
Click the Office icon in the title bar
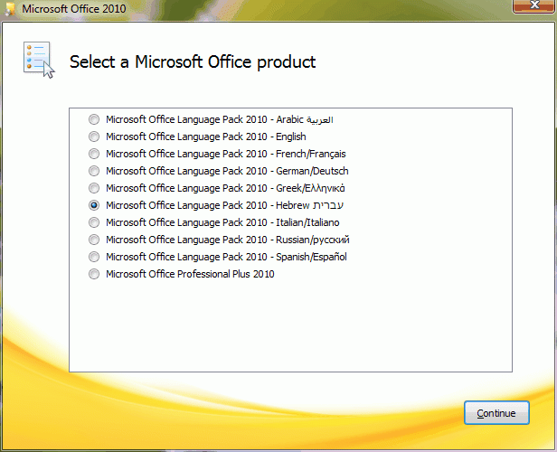click(10, 8)
